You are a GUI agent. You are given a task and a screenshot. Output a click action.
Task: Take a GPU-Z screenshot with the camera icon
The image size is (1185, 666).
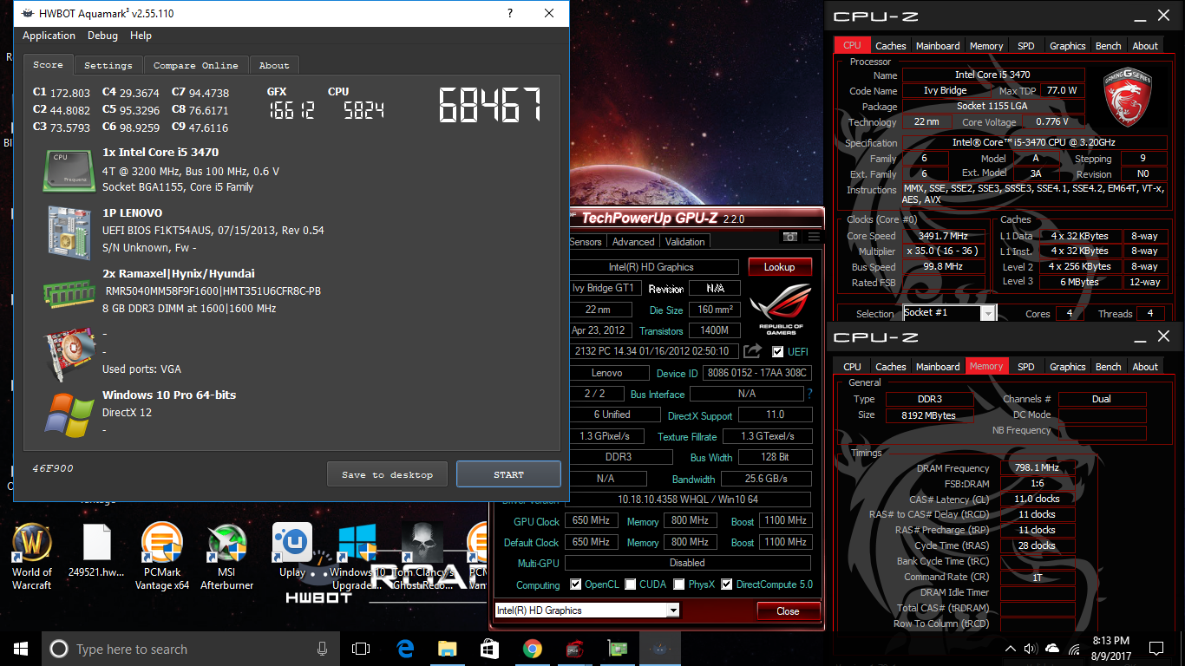789,237
